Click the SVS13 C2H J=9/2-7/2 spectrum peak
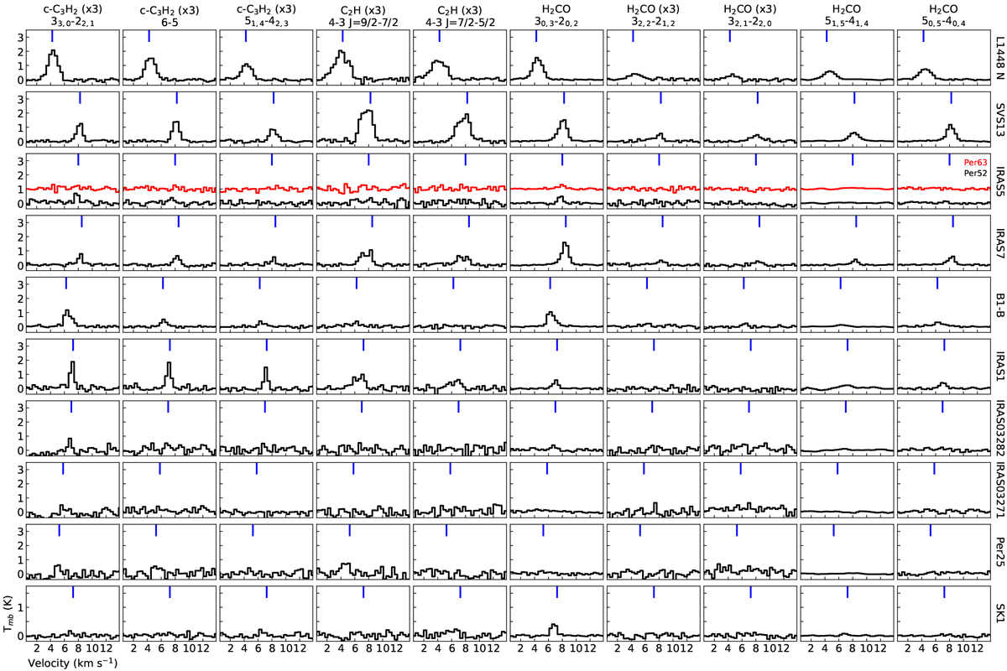This screenshot has width=1007, height=671. tap(368, 112)
